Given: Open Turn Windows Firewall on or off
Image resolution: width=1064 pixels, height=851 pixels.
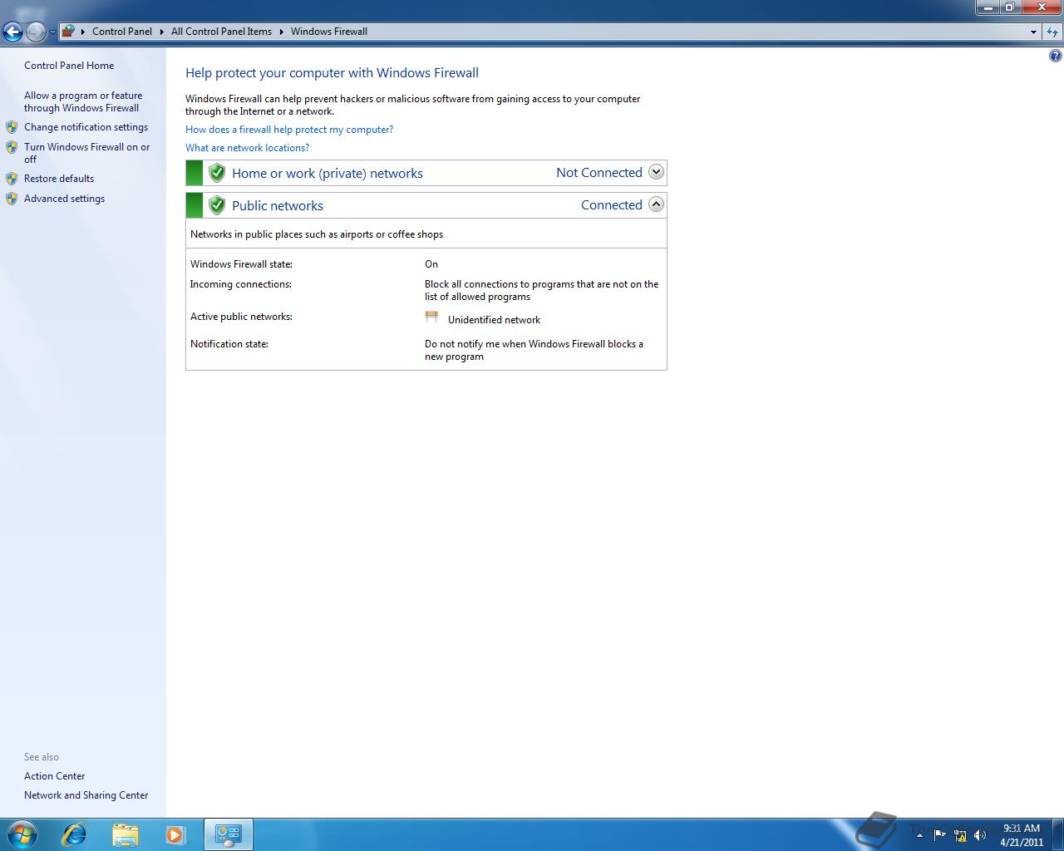Looking at the screenshot, I should (87, 153).
